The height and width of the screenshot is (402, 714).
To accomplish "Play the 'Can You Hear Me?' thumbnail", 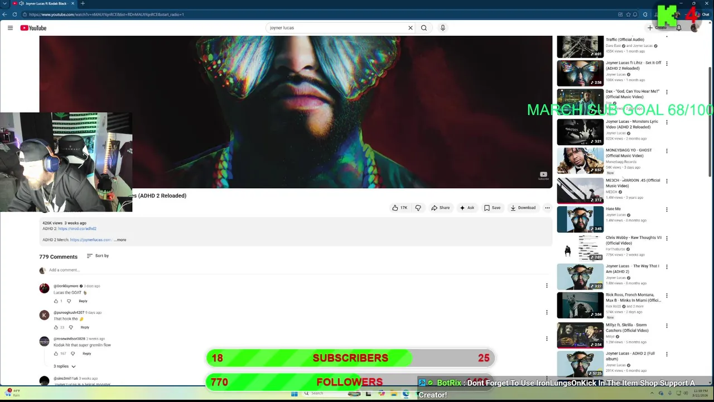I will [580, 102].
